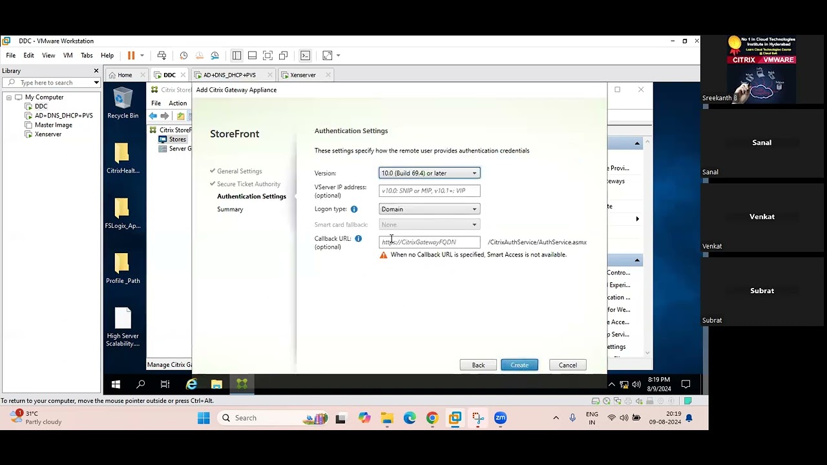The image size is (827, 465).
Task: Open the pause button dropdown arrow
Action: pyautogui.click(x=142, y=56)
